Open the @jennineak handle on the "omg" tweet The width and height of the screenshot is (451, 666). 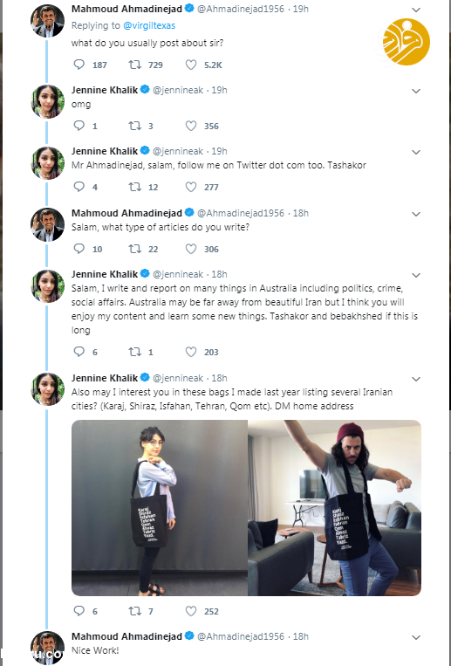point(177,90)
